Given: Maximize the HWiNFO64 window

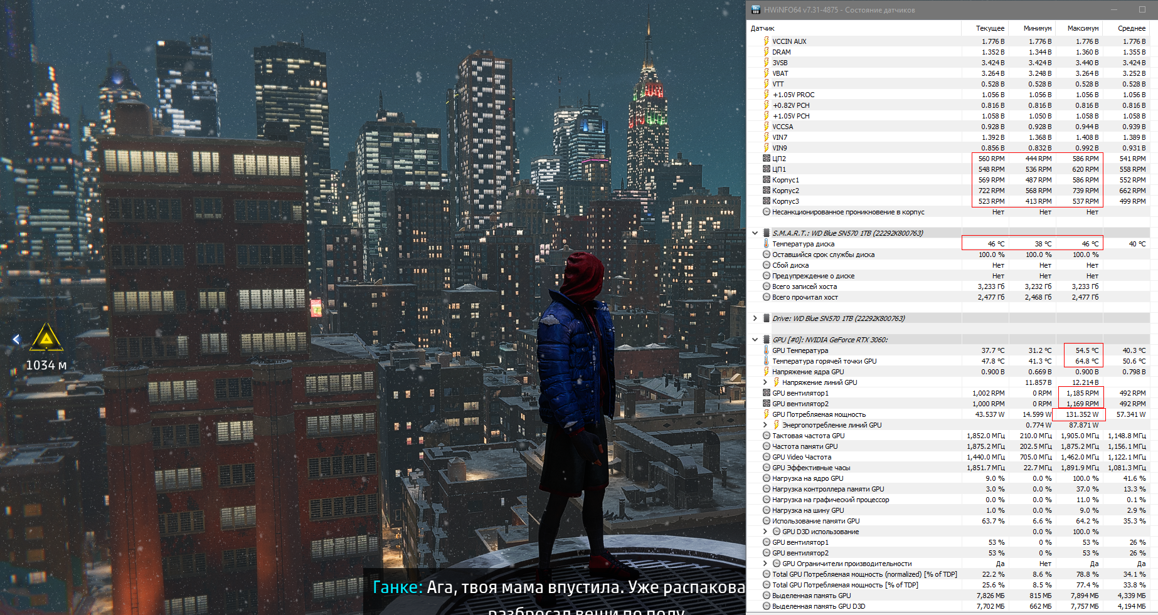Looking at the screenshot, I should click(1142, 9).
